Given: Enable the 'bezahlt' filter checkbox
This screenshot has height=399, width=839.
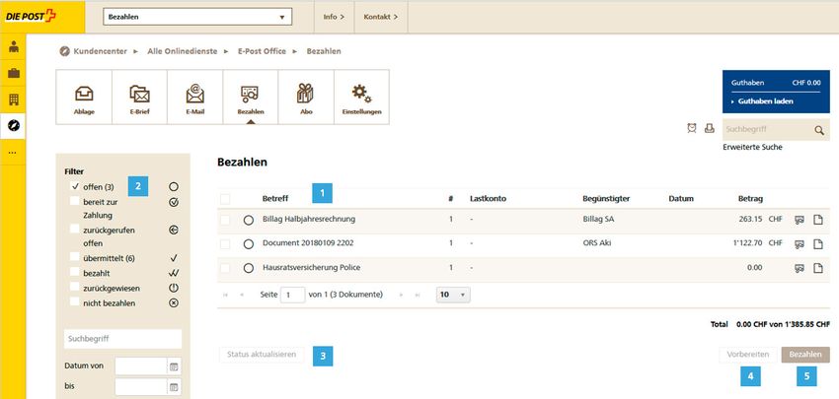Looking at the screenshot, I should click(x=75, y=273).
